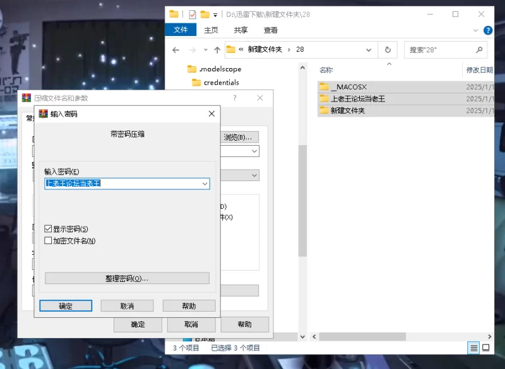Viewport: 505px width, 369px height.
Task: Click the magnifier icon in the search box
Action: pyautogui.click(x=479, y=50)
